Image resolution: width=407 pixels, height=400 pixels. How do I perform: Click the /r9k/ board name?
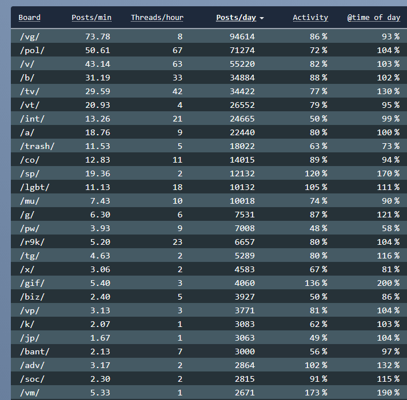point(32,243)
